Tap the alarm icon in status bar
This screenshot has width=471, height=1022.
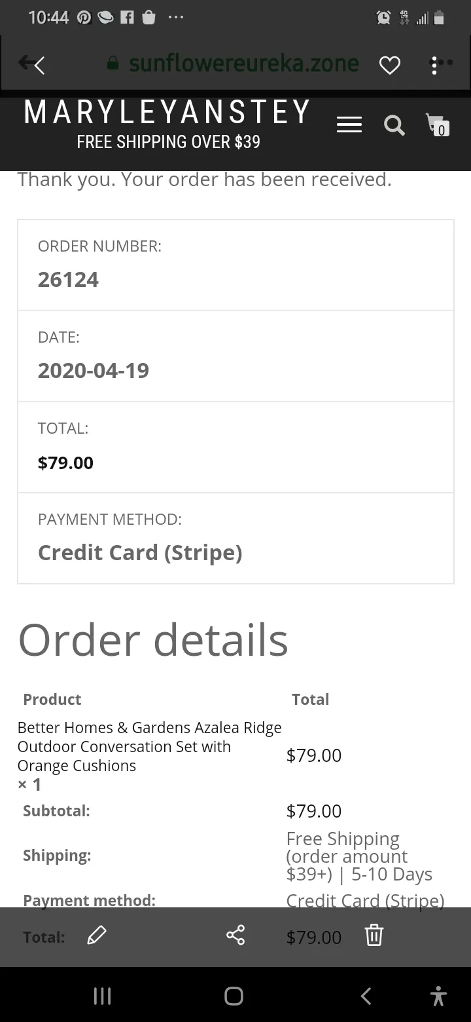tap(383, 18)
